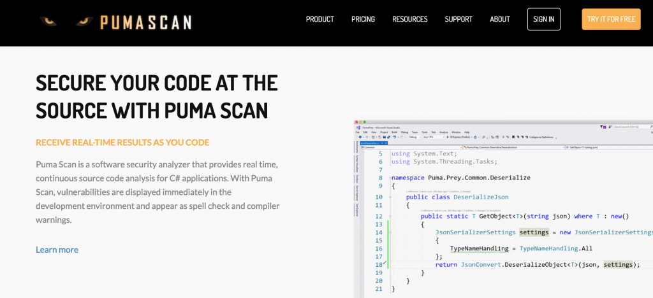Open the ABOUT menu item
The width and height of the screenshot is (653, 298).
(x=500, y=19)
